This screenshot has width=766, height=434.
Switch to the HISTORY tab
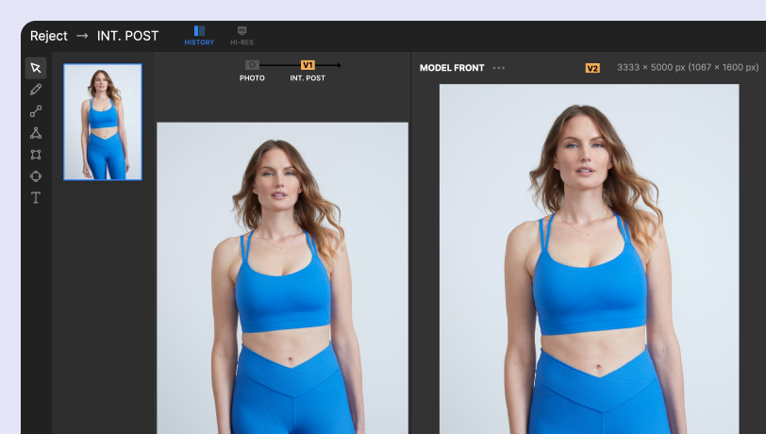click(x=199, y=36)
